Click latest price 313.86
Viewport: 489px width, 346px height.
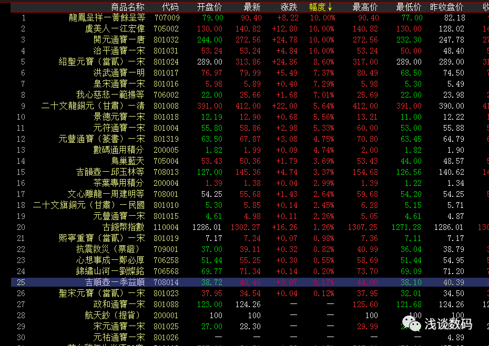(x=248, y=61)
